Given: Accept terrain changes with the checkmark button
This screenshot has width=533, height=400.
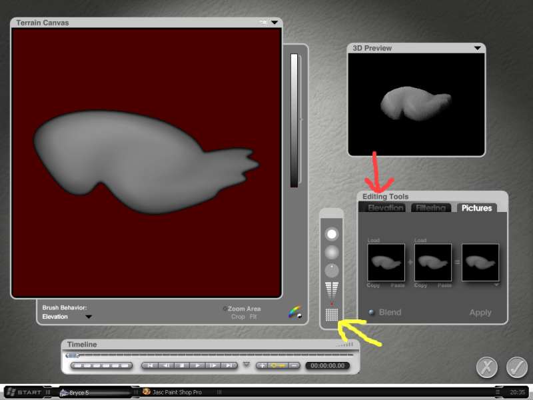Looking at the screenshot, I should (516, 367).
